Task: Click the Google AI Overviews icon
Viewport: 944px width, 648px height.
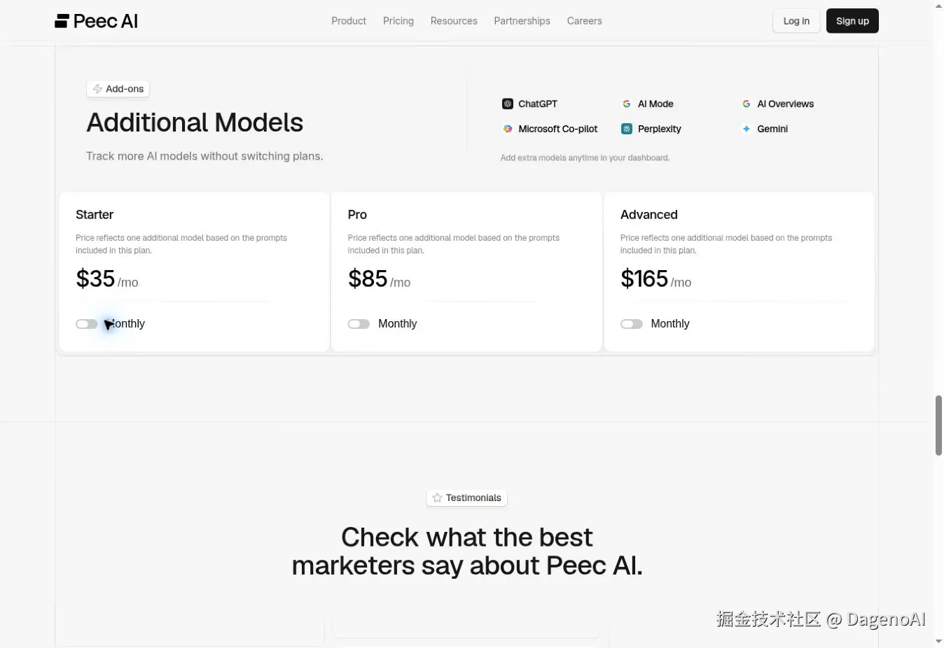Action: tap(747, 104)
